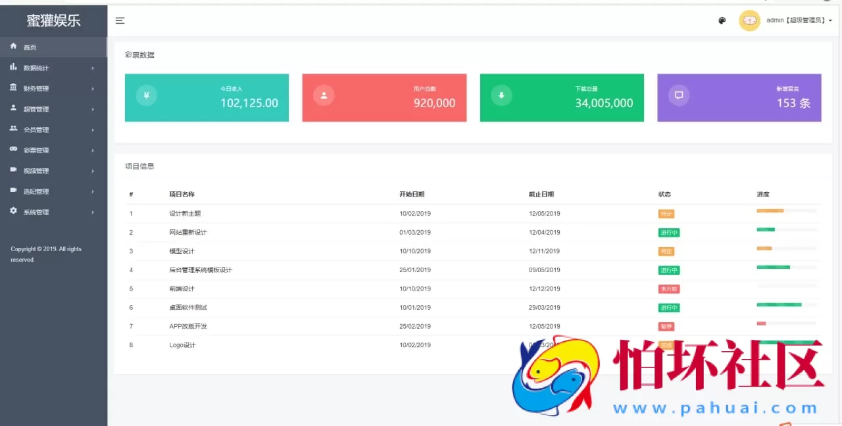Open the 选妃管理 menu item
Viewport: 842px width, 426px height.
click(36, 191)
